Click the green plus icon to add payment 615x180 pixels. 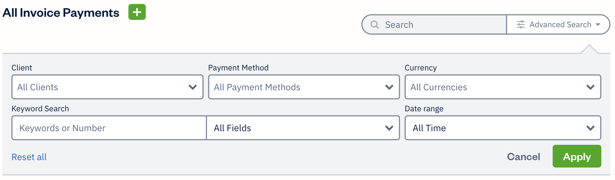pos(137,12)
